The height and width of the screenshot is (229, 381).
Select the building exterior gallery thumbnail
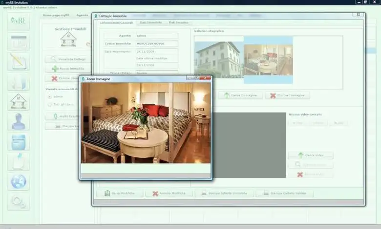pyautogui.click(x=218, y=58)
